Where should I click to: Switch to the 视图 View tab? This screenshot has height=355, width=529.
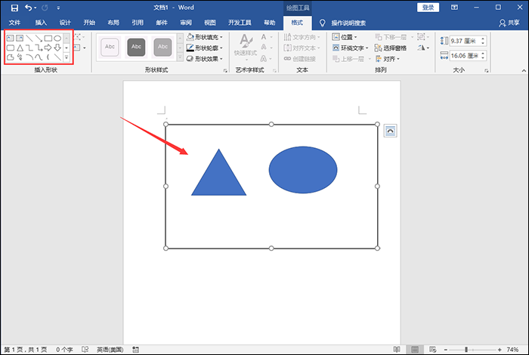[210, 23]
